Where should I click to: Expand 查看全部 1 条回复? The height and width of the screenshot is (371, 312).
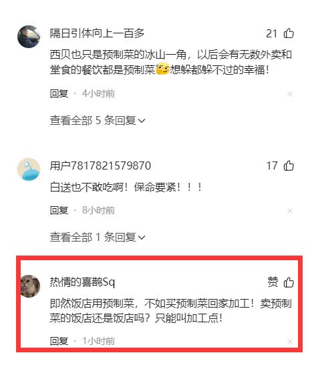pos(98,237)
